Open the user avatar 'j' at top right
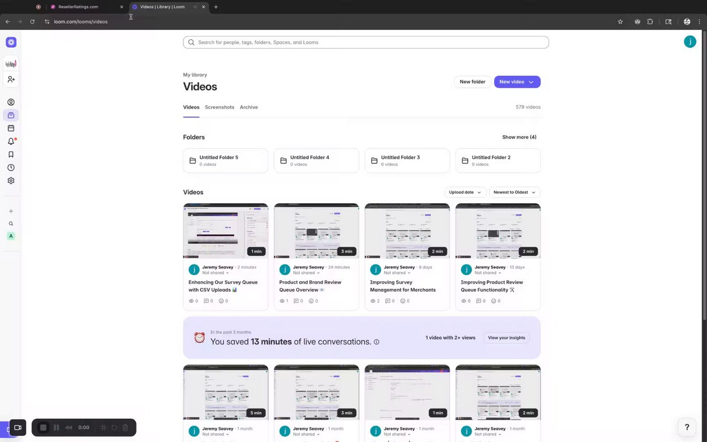This screenshot has width=707, height=442. coord(690,41)
